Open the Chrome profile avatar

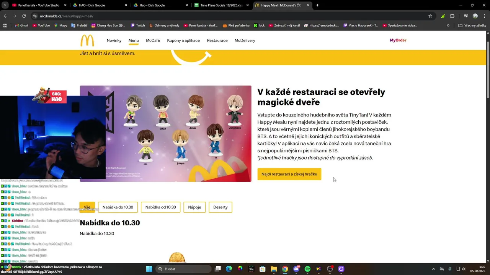475,16
